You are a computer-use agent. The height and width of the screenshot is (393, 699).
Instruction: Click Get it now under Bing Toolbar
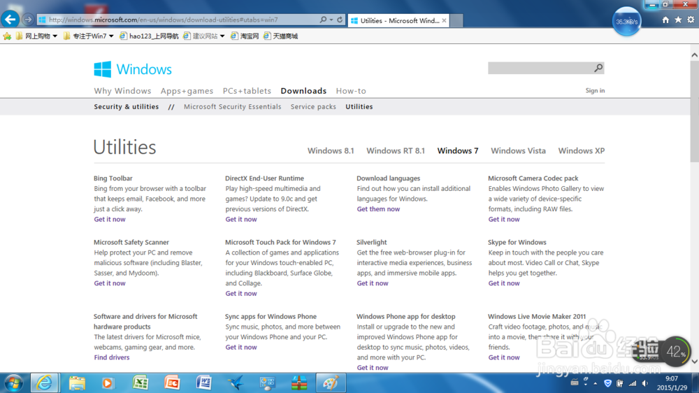pyautogui.click(x=110, y=220)
